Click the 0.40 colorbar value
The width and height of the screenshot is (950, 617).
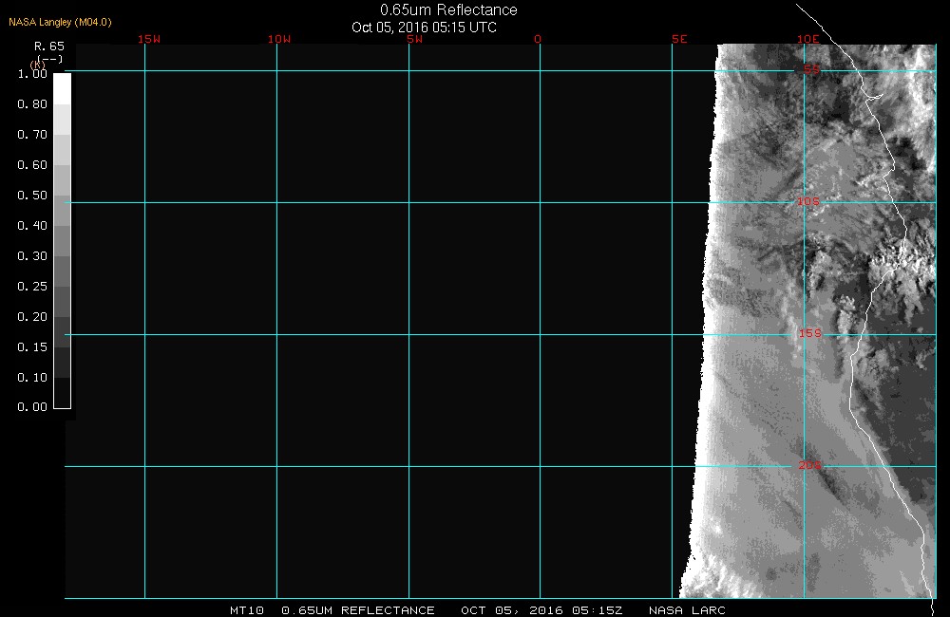coord(32,225)
